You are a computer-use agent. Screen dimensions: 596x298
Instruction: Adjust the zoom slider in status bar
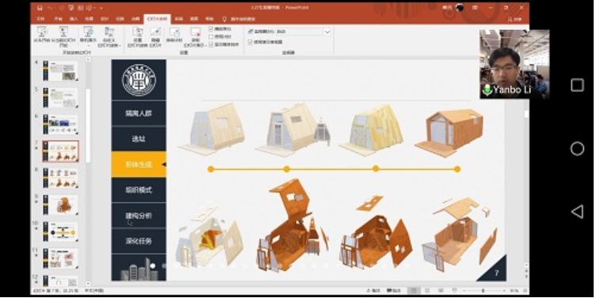[483, 291]
